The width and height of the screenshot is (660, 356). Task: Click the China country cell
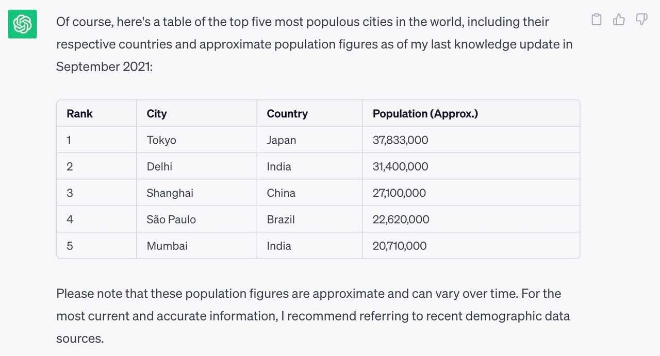(281, 193)
